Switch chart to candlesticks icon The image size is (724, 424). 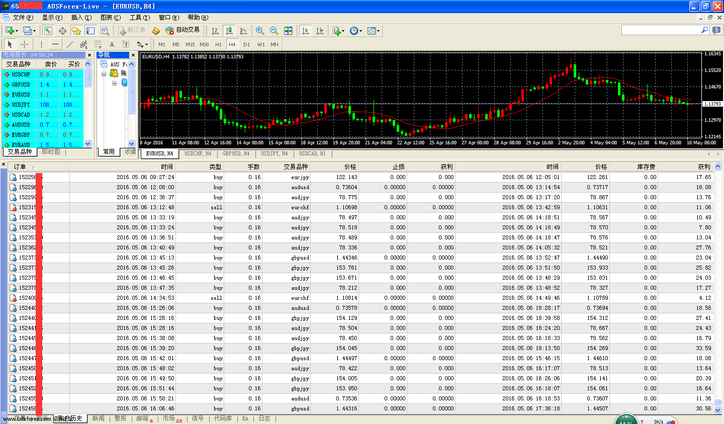[x=229, y=31]
